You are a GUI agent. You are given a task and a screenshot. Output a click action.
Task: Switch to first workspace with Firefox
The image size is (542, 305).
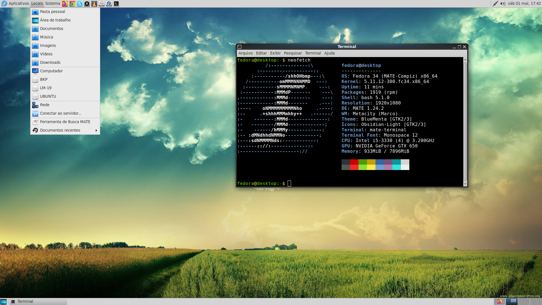pos(500,302)
